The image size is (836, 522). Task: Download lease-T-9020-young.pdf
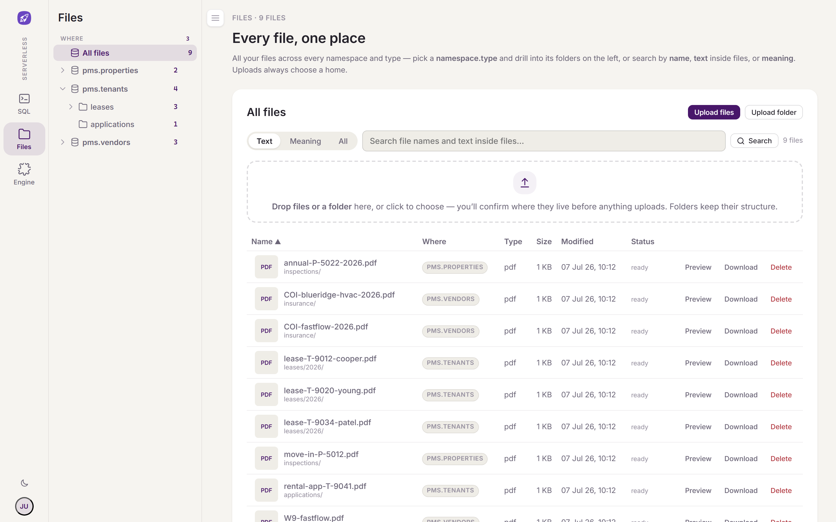[x=741, y=395]
